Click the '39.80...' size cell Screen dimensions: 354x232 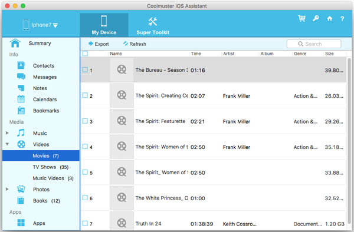[334, 70]
